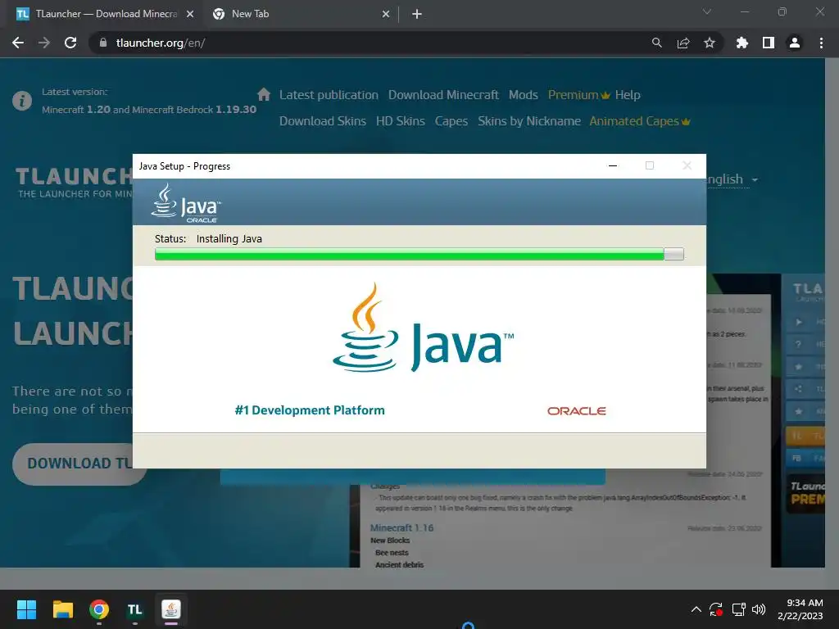Click the volume speaker tray icon
Image resolution: width=839 pixels, height=629 pixels.
tap(759, 609)
